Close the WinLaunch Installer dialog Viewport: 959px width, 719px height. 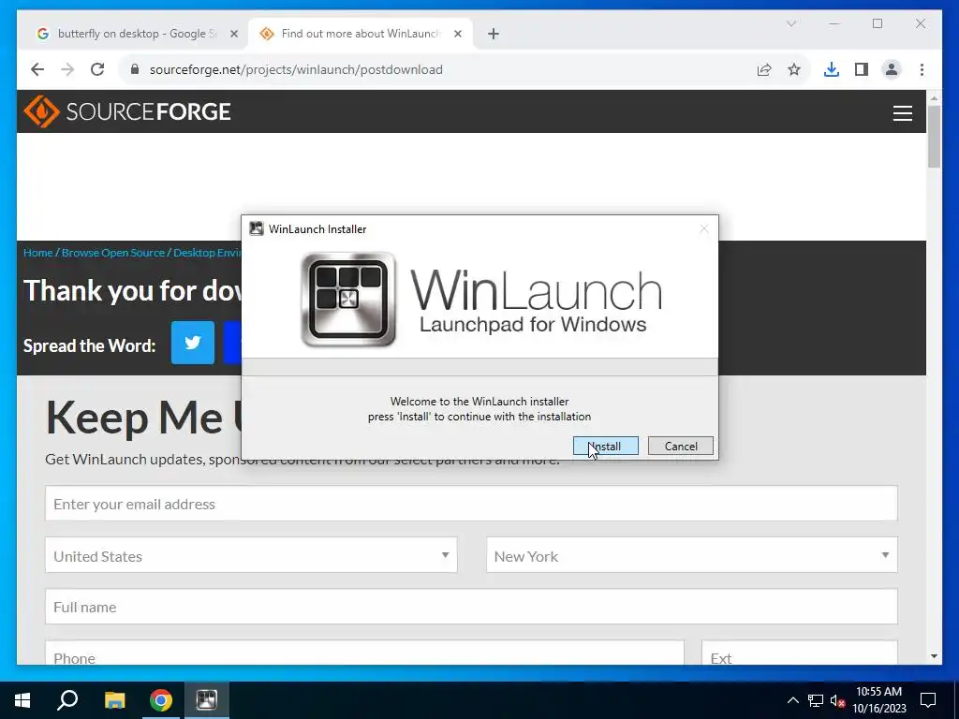coord(704,228)
